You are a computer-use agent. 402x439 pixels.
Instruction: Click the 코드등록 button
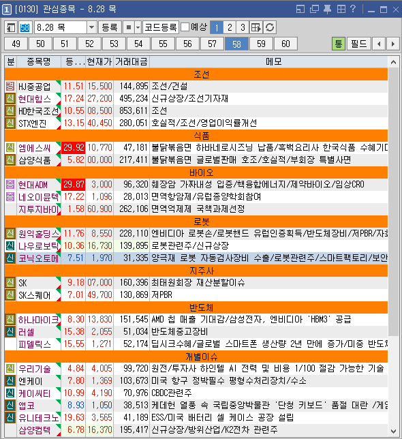point(161,27)
